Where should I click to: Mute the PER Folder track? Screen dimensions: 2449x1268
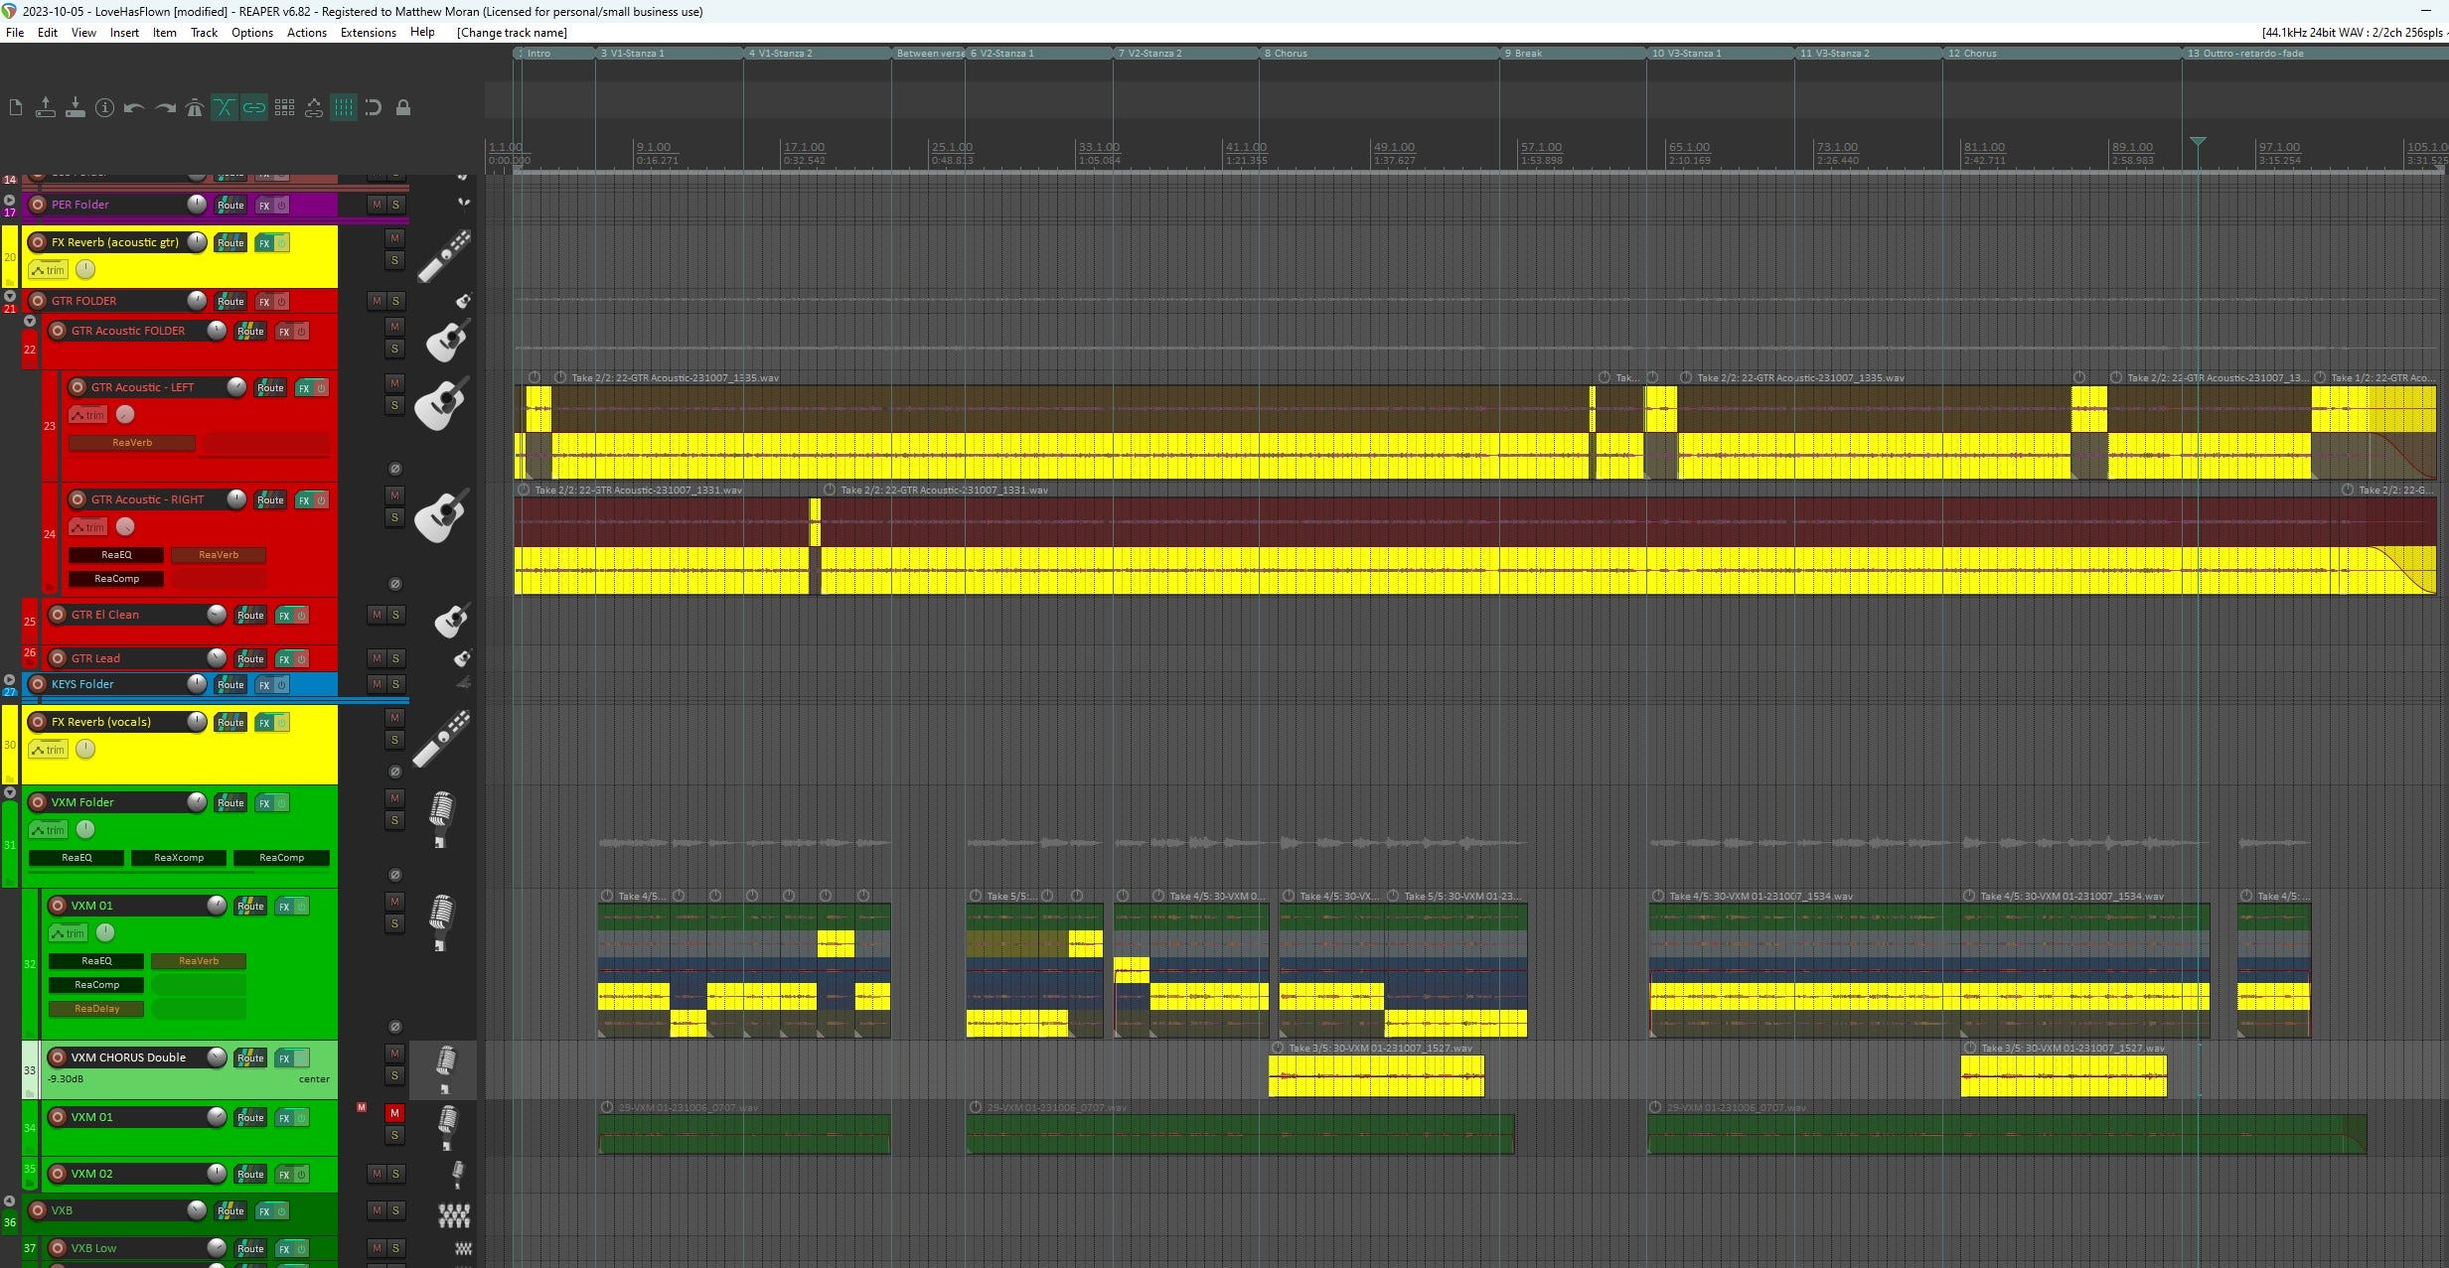377,205
